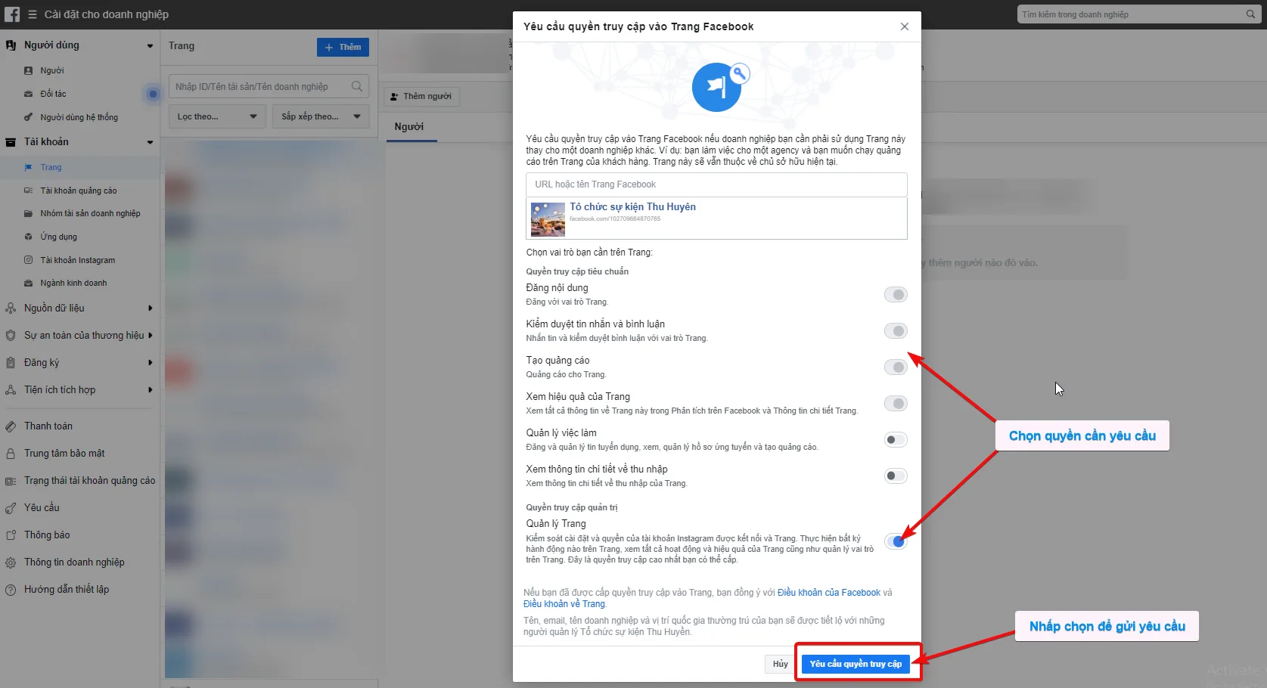Click the URL hoặc tên Trang Facebook field
The width and height of the screenshot is (1267, 688).
(x=716, y=184)
